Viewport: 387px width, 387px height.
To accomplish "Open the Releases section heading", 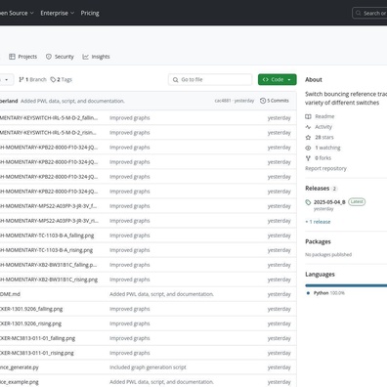I will coord(318,189).
